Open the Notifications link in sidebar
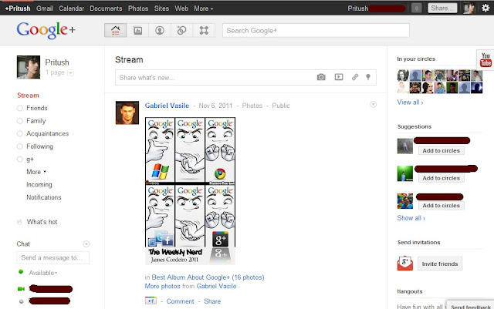The height and width of the screenshot is (309, 494). click(x=44, y=197)
